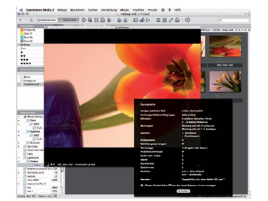This screenshot has width=268, height=201.
Task: Select the iPhoto Library folder
Action: point(33,117)
